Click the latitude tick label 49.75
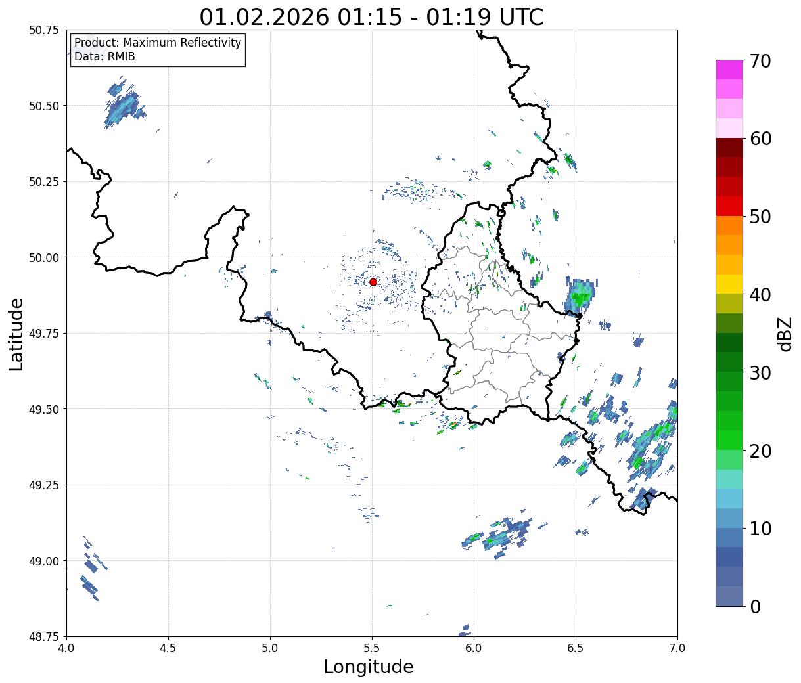The width and height of the screenshot is (801, 683). pyautogui.click(x=44, y=334)
